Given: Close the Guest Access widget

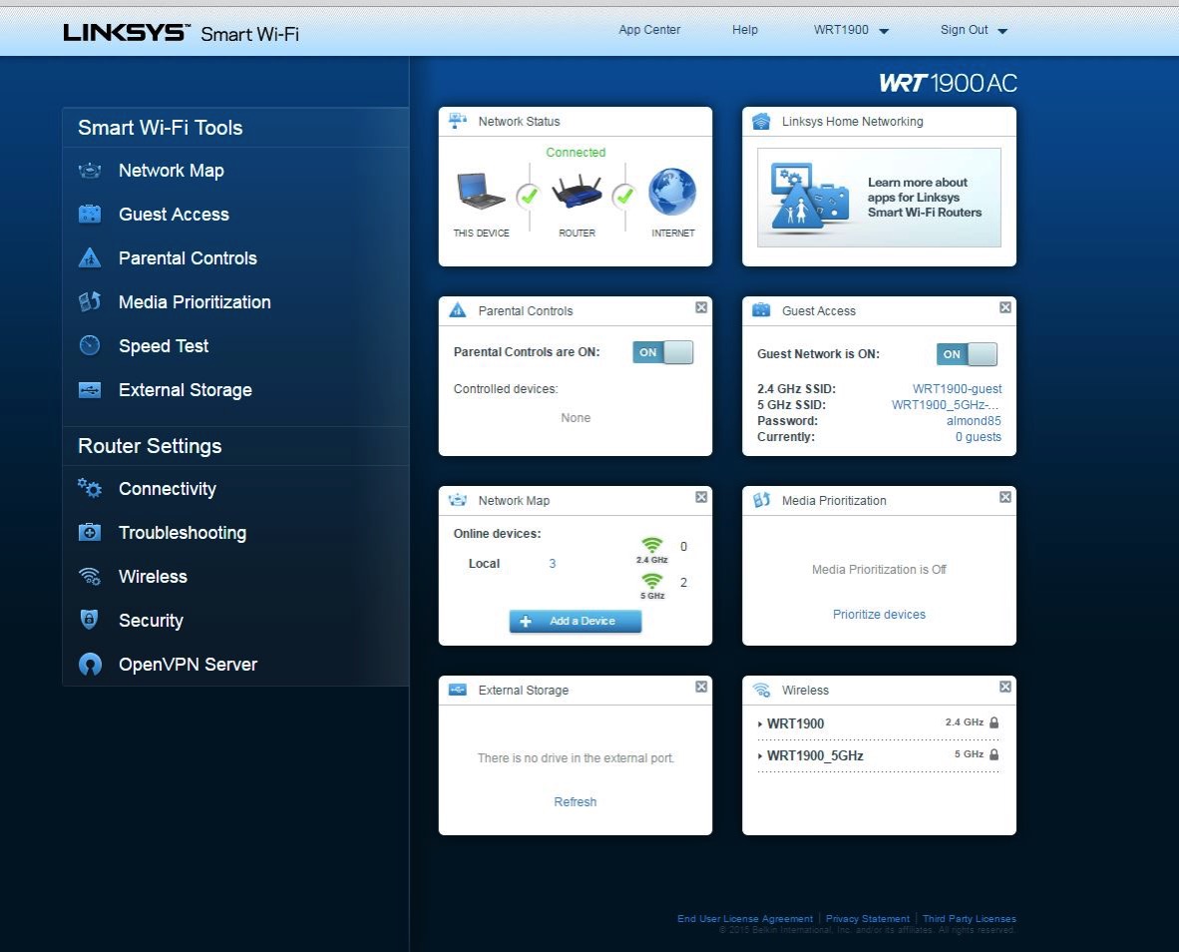Looking at the screenshot, I should (x=1004, y=307).
